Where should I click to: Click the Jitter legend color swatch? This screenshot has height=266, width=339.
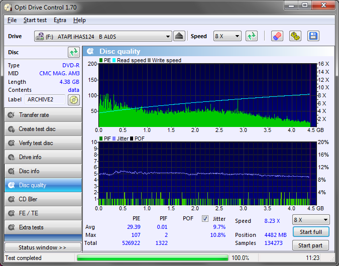[x=114, y=139]
